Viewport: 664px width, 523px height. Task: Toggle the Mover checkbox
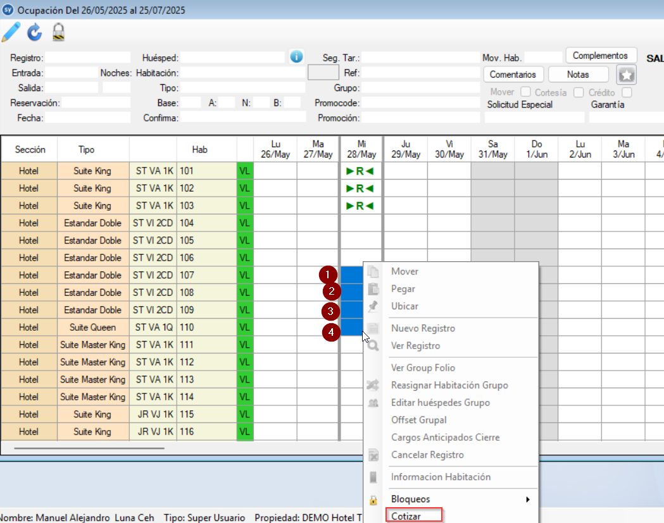click(525, 92)
